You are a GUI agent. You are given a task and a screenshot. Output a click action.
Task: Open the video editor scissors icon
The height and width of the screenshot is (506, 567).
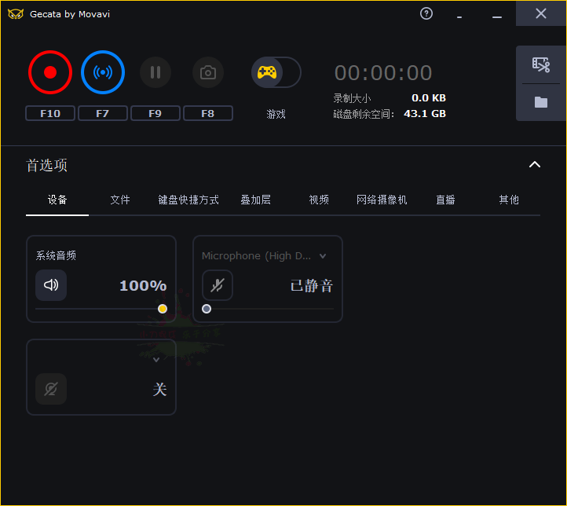pos(541,64)
